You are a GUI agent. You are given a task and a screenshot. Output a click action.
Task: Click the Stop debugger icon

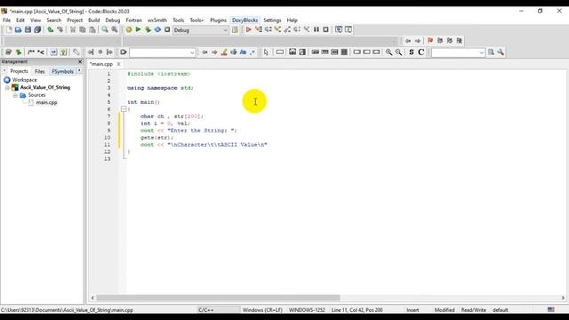click(326, 29)
